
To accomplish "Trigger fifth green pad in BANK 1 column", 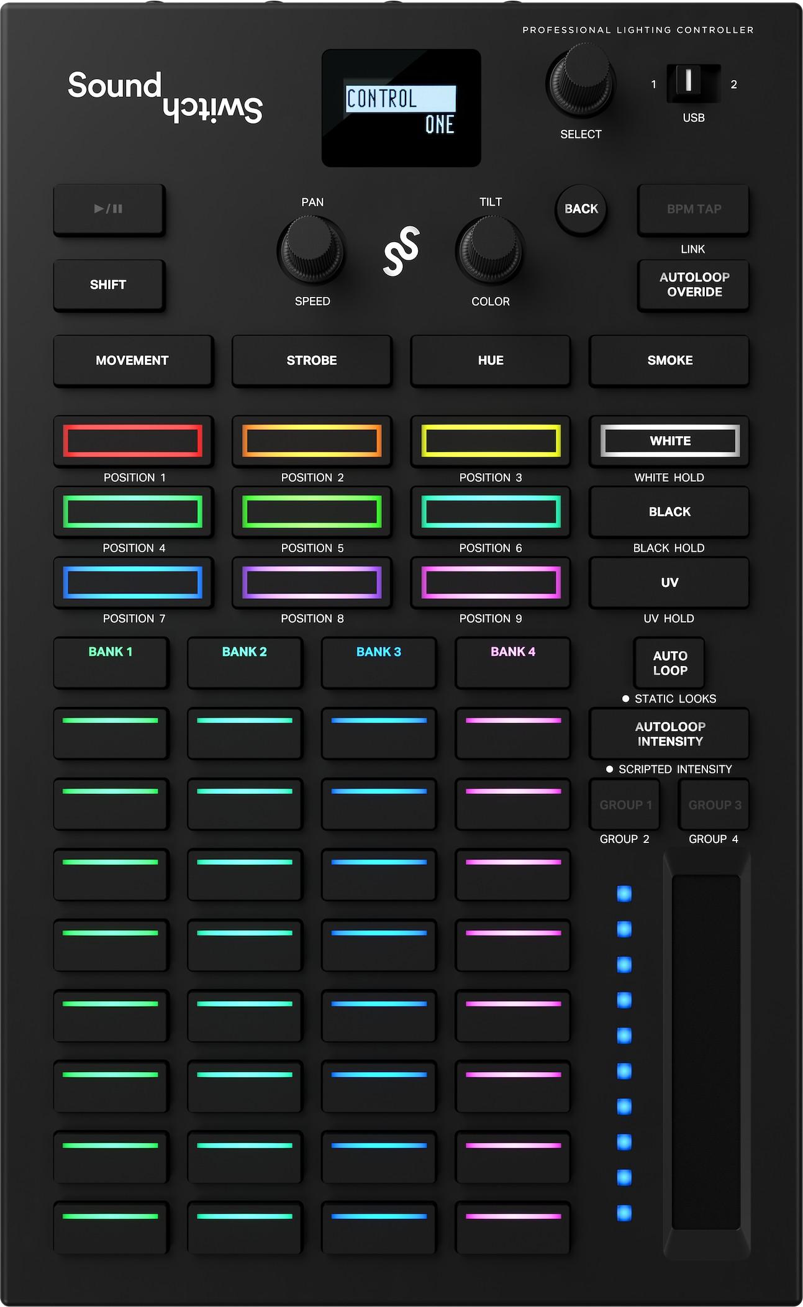I will (111, 1017).
